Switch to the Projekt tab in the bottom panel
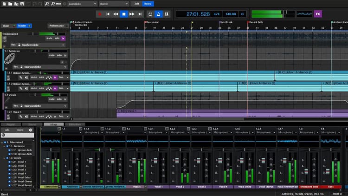Viewport: 348px width, 196px height. (x=11, y=124)
